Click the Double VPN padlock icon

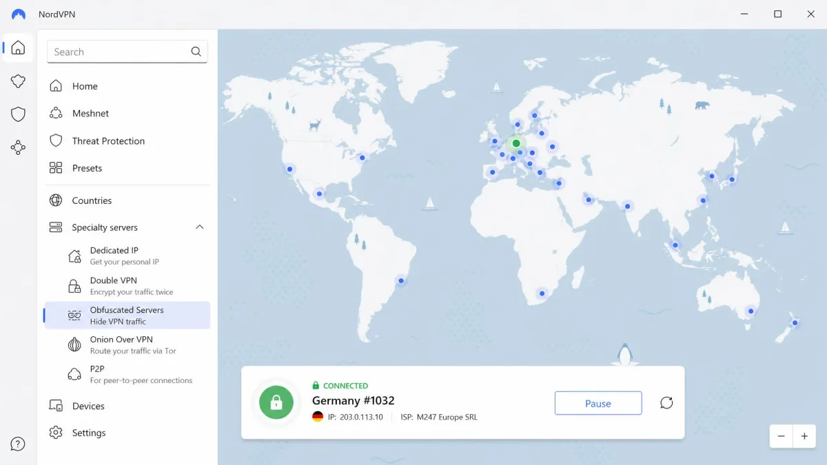point(74,285)
